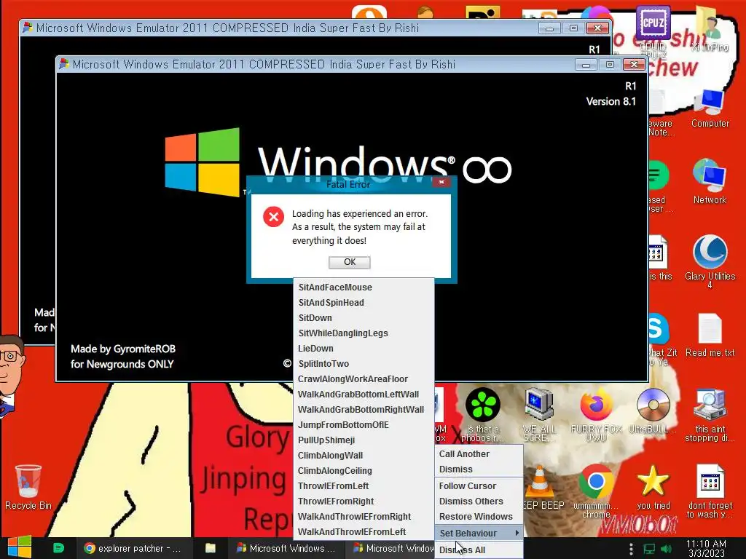Click Dismiss in the context menu
This screenshot has width=746, height=559.
click(x=479, y=469)
